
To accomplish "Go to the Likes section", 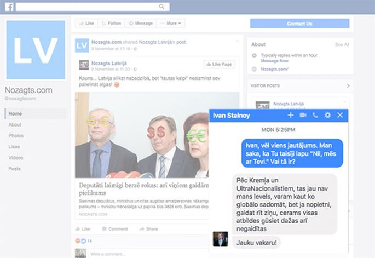I will 14,147.
